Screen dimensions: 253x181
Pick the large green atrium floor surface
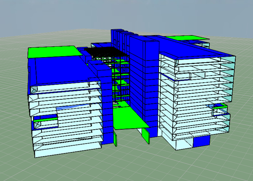pos(129,118)
